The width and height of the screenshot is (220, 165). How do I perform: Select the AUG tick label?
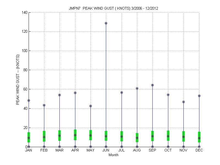[137, 150]
